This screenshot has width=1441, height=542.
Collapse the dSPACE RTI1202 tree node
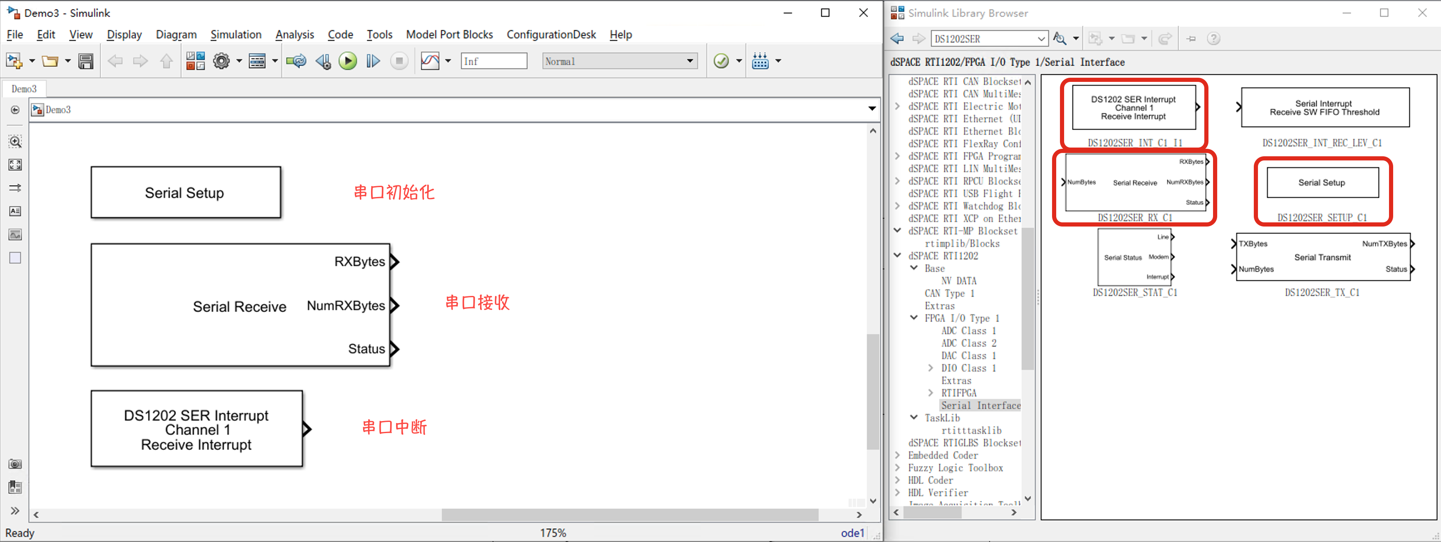tap(898, 255)
